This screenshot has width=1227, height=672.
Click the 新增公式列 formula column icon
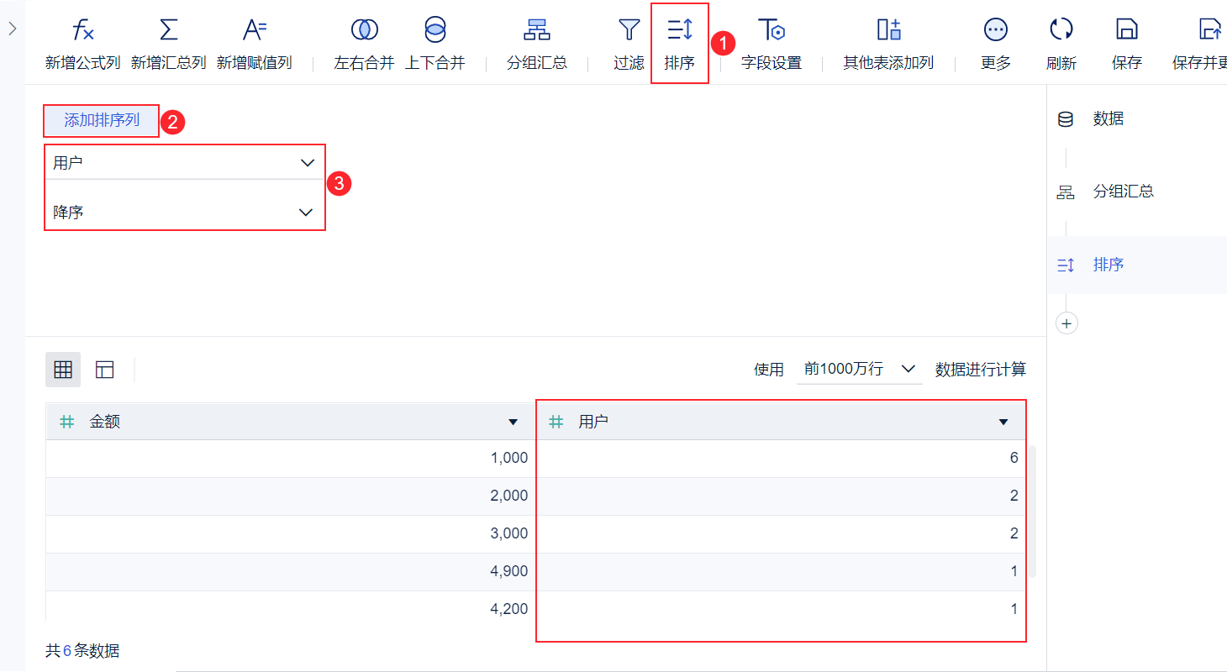[83, 31]
